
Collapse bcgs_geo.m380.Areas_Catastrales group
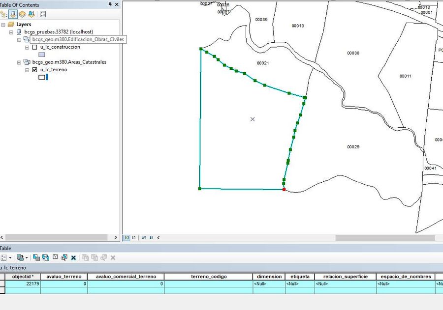19,62
